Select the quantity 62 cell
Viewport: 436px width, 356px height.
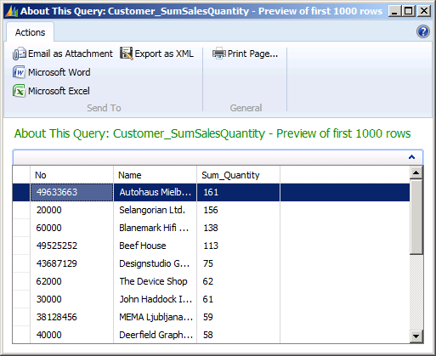(x=238, y=281)
